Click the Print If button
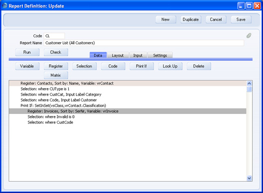This screenshot has width=263, height=193. 141,66
